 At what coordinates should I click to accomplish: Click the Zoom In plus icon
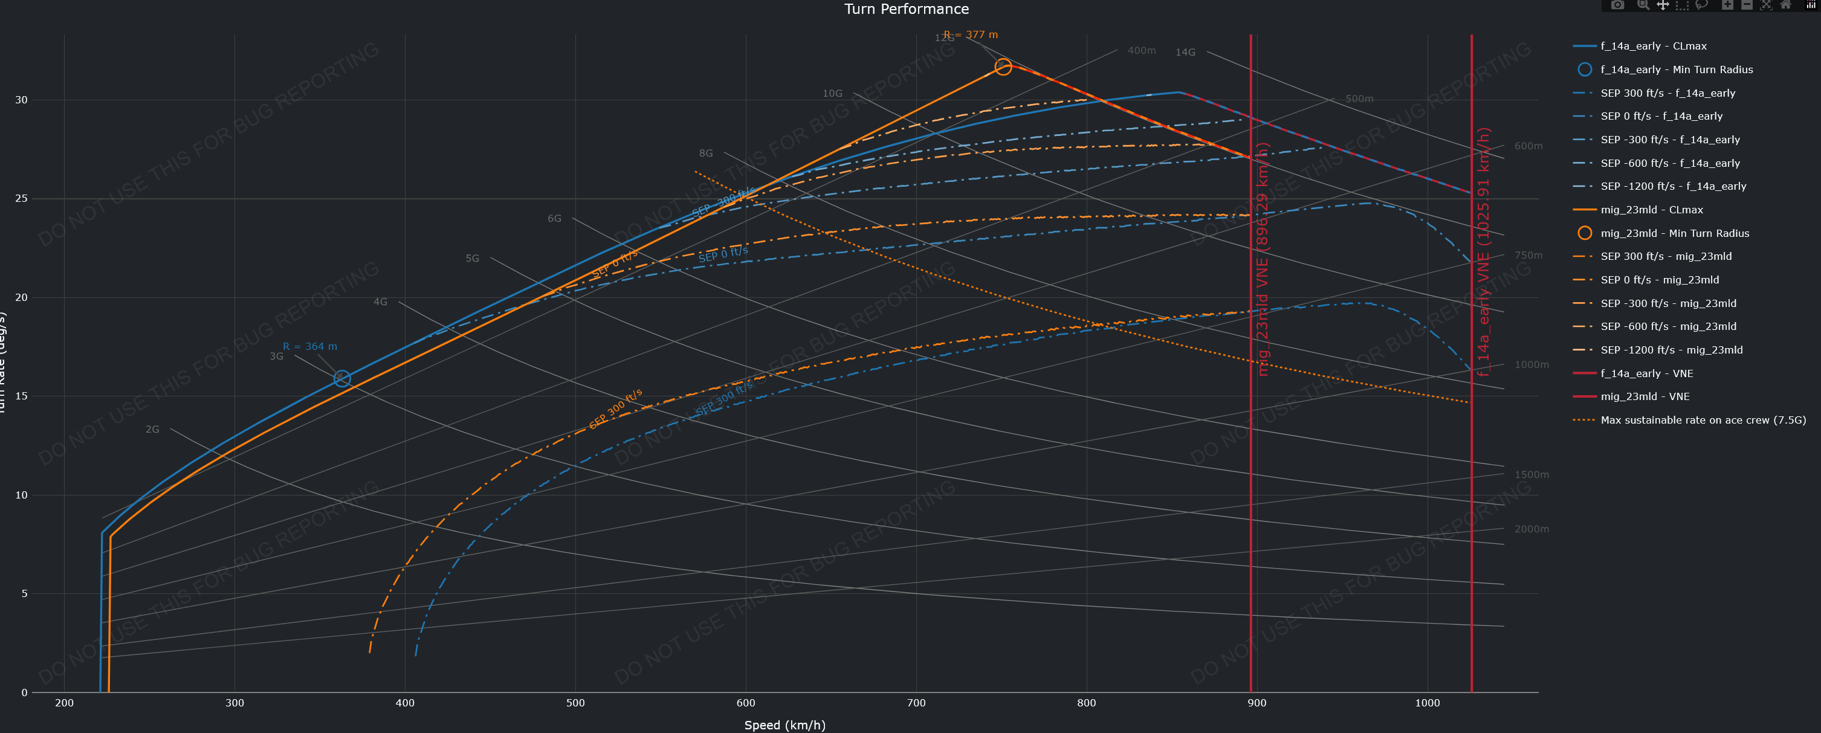1727,5
